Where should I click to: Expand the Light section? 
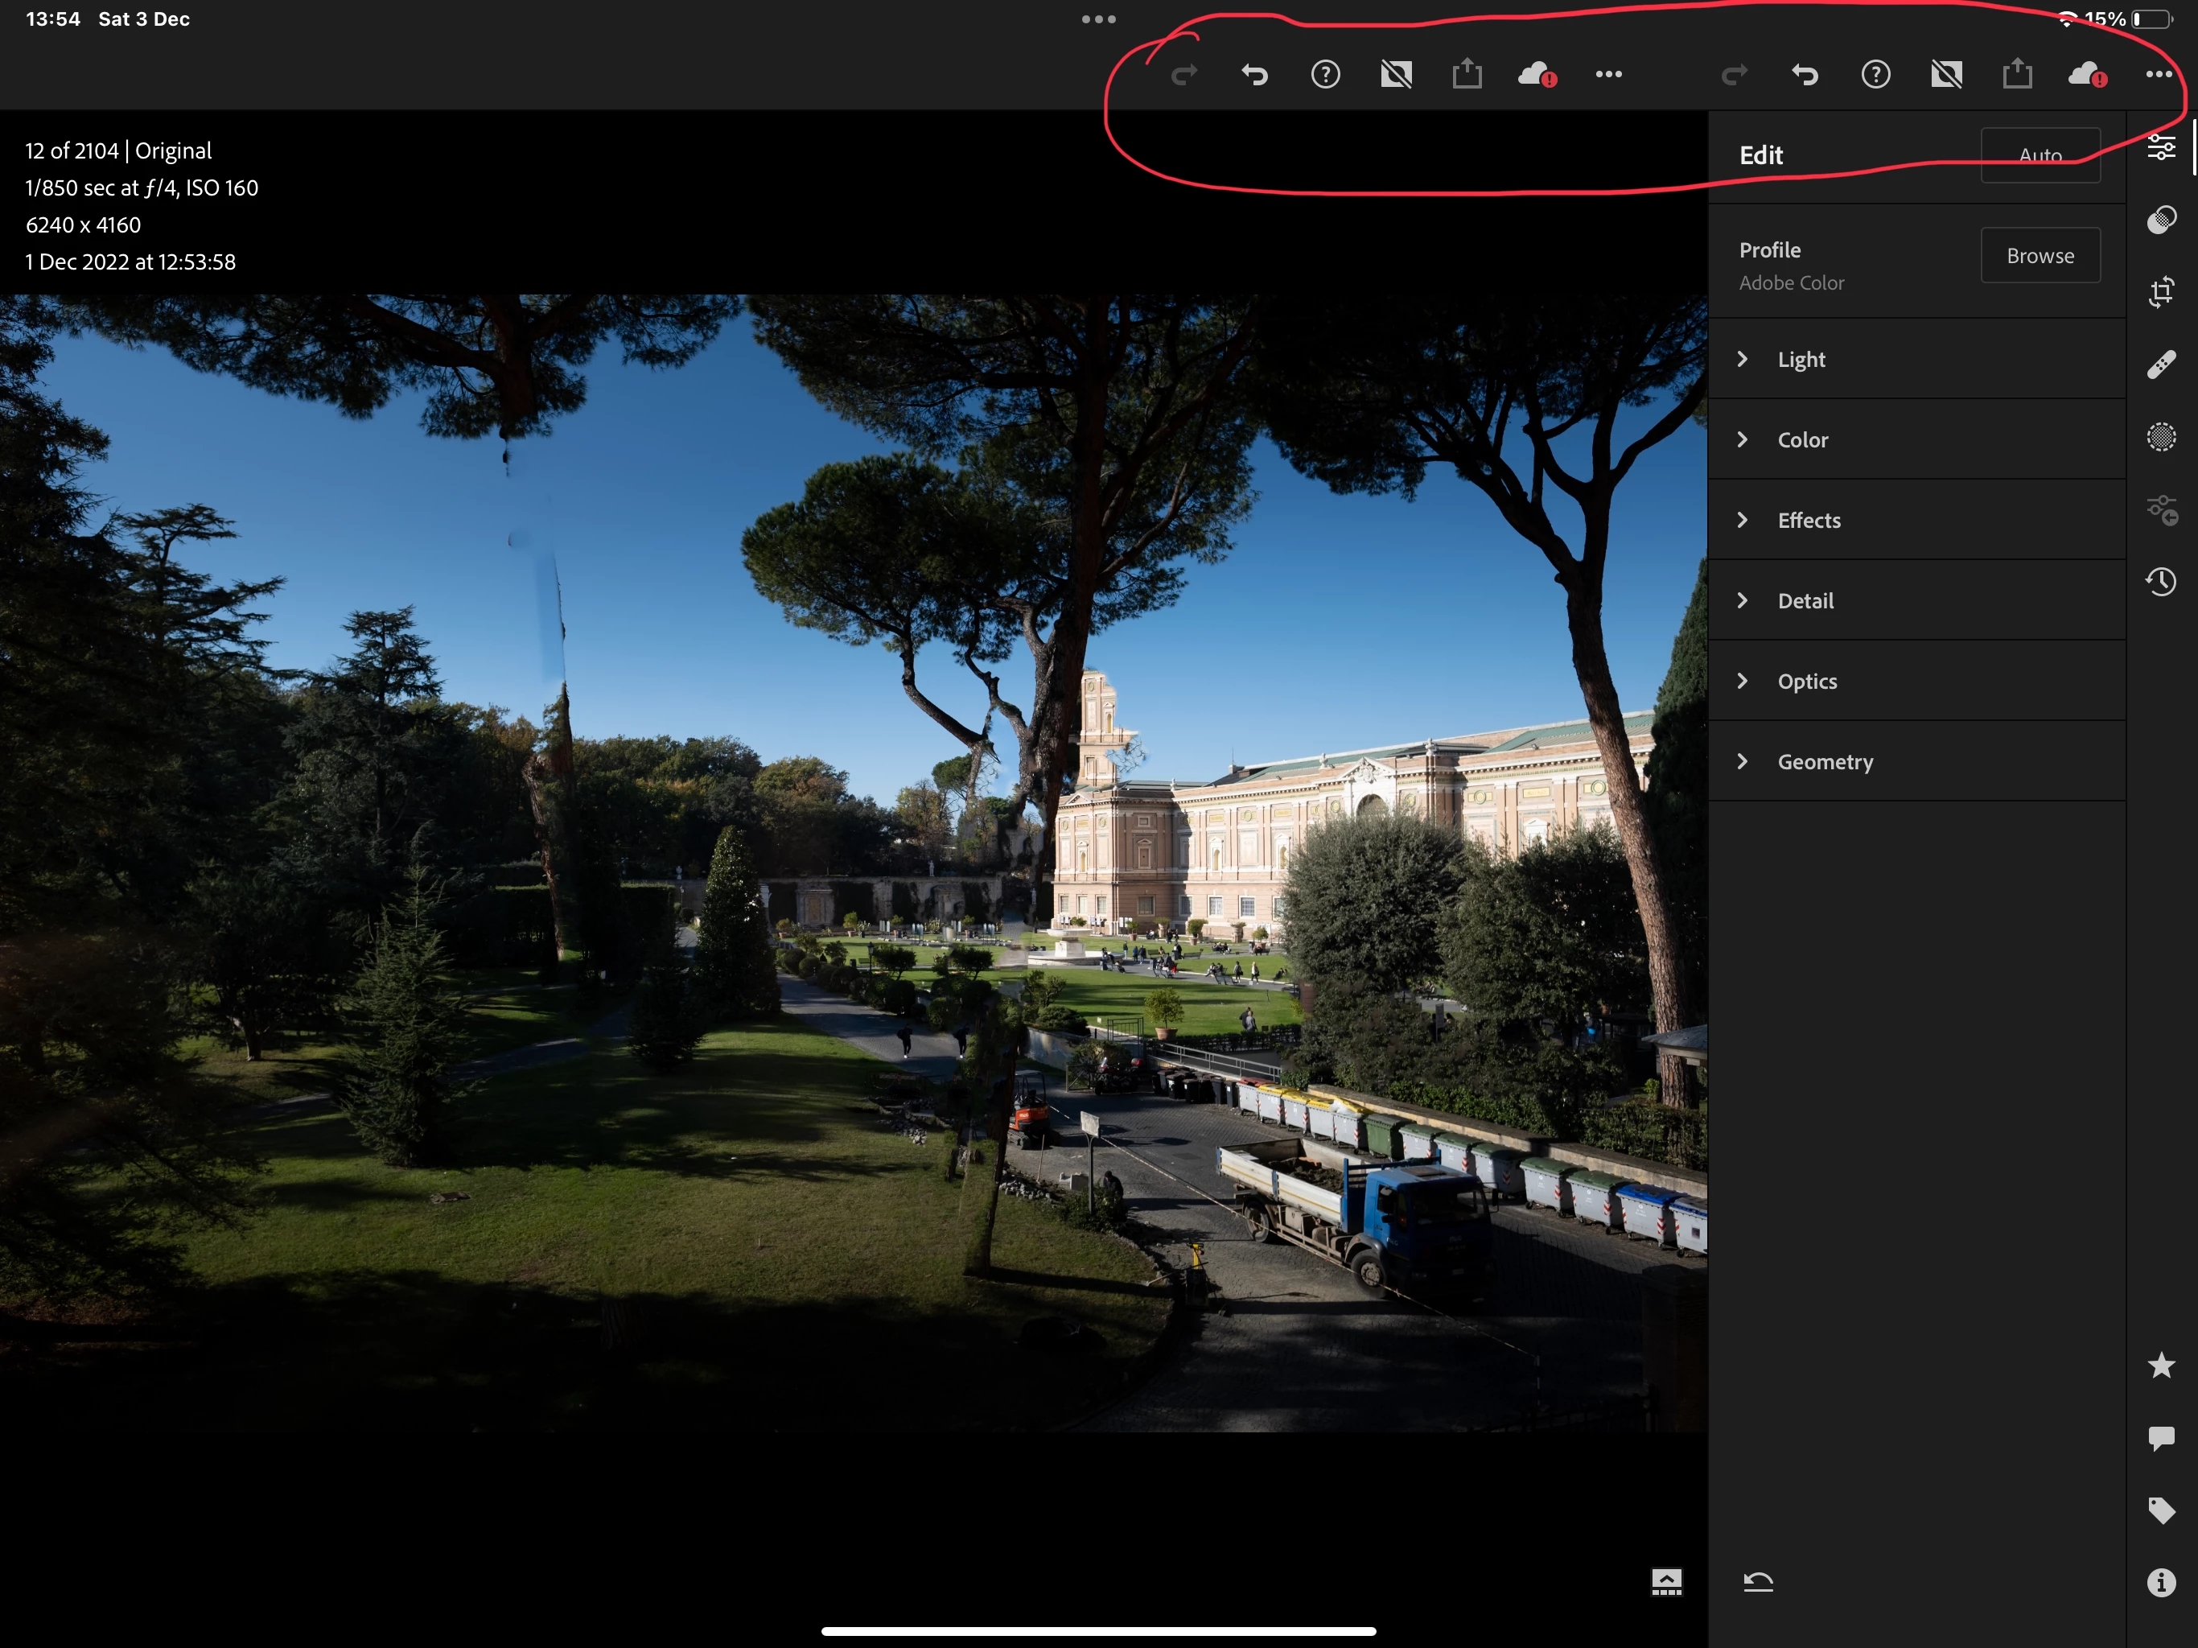coord(1801,359)
